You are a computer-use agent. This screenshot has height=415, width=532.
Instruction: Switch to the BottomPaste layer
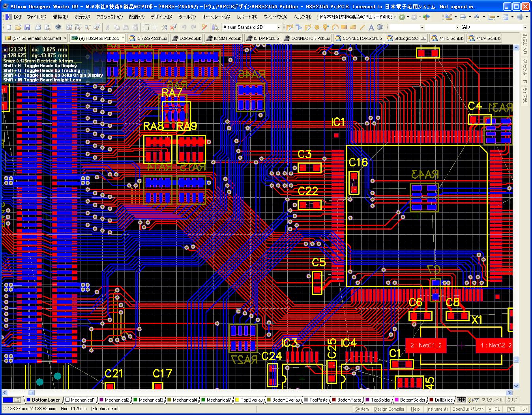[346, 400]
